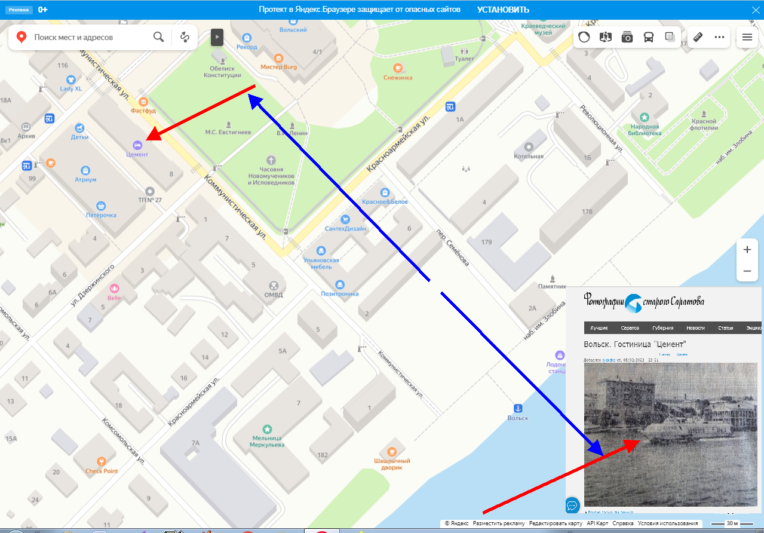The width and height of the screenshot is (764, 533).
Task: Select the Позитроника marker
Action: (340, 284)
